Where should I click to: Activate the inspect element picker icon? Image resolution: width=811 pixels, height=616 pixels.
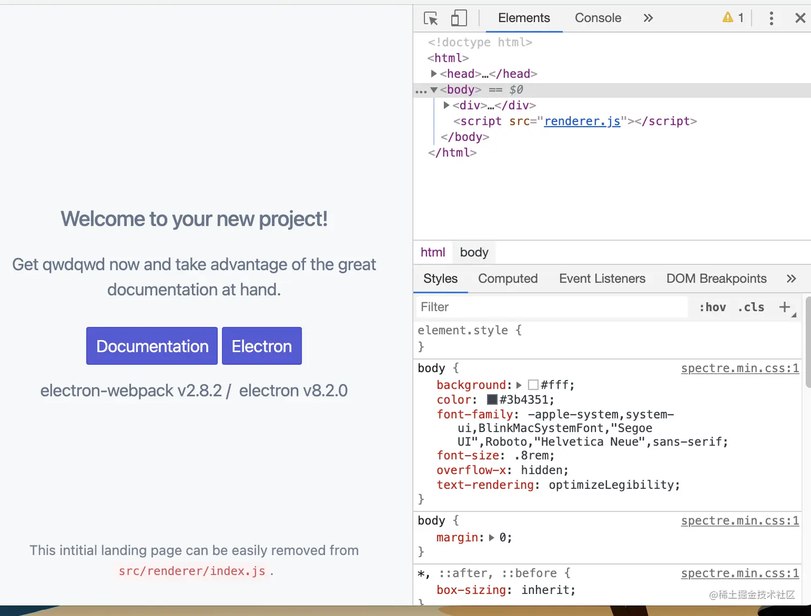point(431,18)
